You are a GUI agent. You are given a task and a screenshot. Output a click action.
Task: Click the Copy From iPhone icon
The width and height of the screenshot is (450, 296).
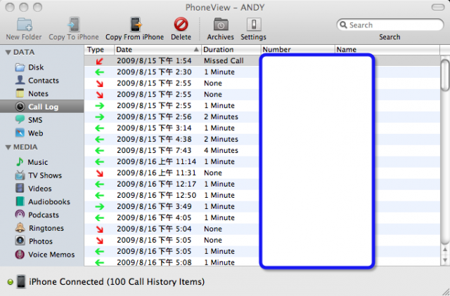click(136, 25)
